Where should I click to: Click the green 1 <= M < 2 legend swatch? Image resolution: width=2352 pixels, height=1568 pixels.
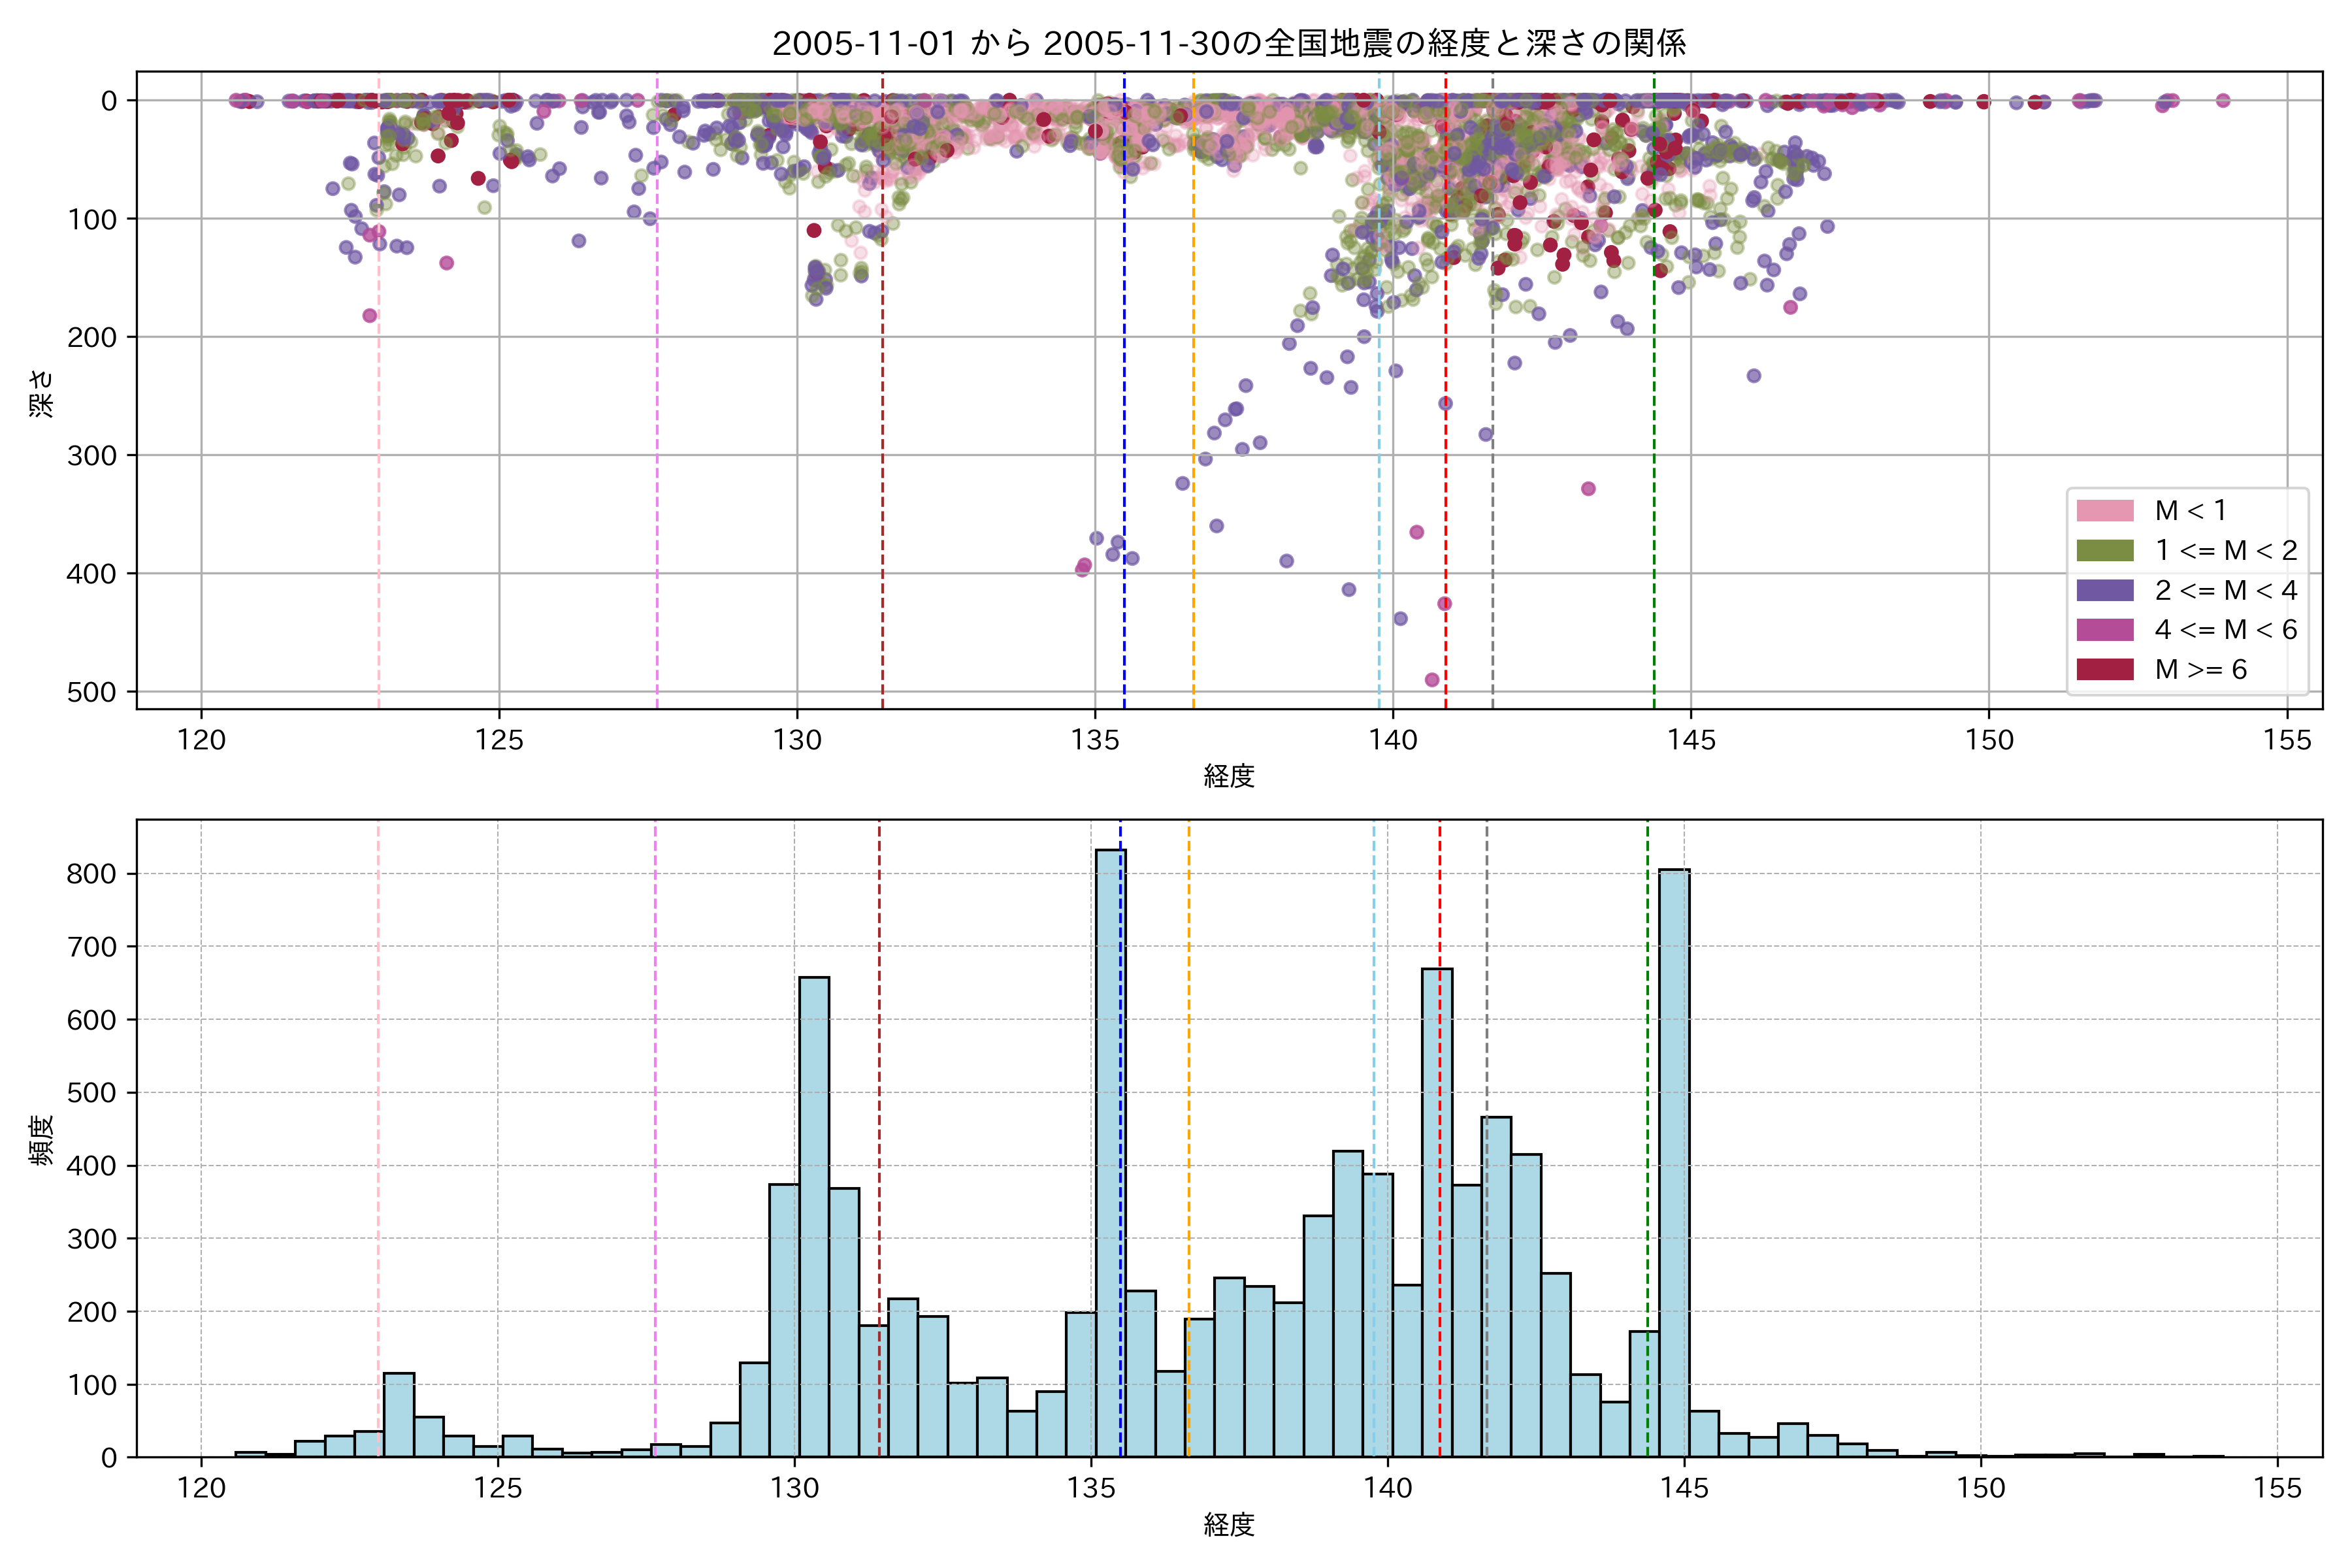[2104, 551]
